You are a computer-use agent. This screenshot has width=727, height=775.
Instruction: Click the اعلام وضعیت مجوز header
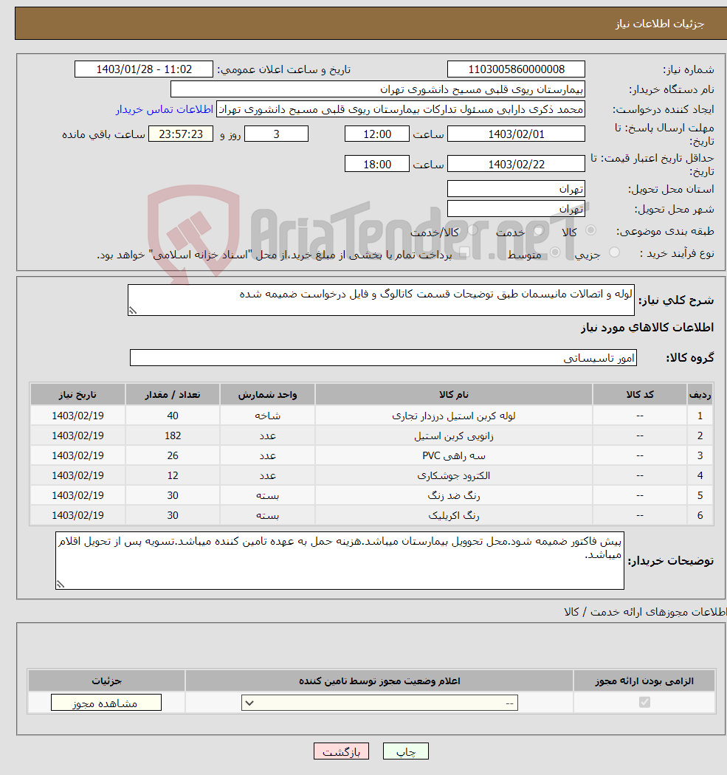pyautogui.click(x=379, y=681)
